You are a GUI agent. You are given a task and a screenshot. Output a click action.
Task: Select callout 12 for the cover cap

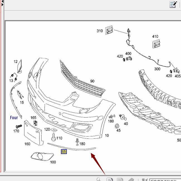[x=16, y=62]
